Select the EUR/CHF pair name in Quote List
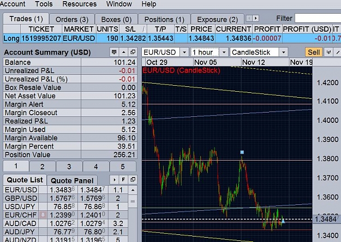This screenshot has width=341, height=242. [21, 215]
